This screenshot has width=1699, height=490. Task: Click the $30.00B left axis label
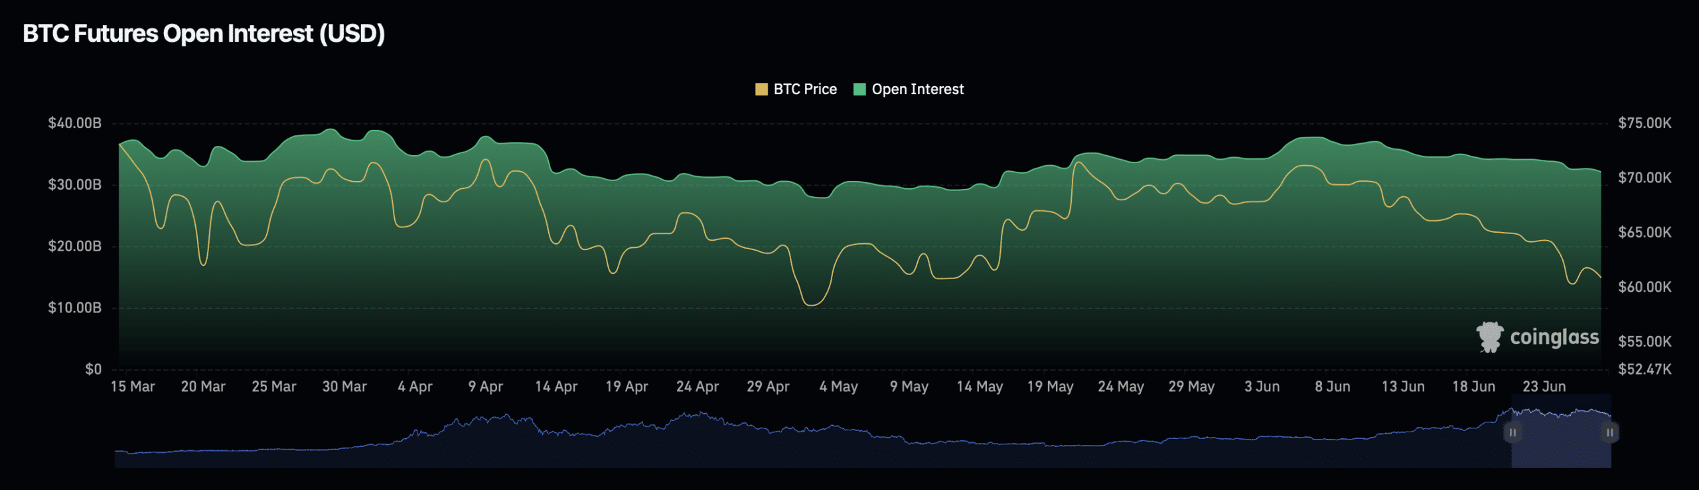point(75,185)
